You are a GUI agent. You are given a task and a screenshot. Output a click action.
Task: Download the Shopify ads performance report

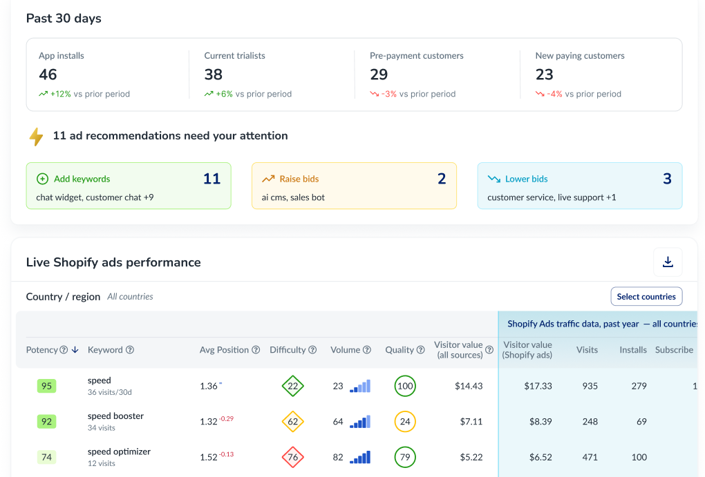pos(668,262)
